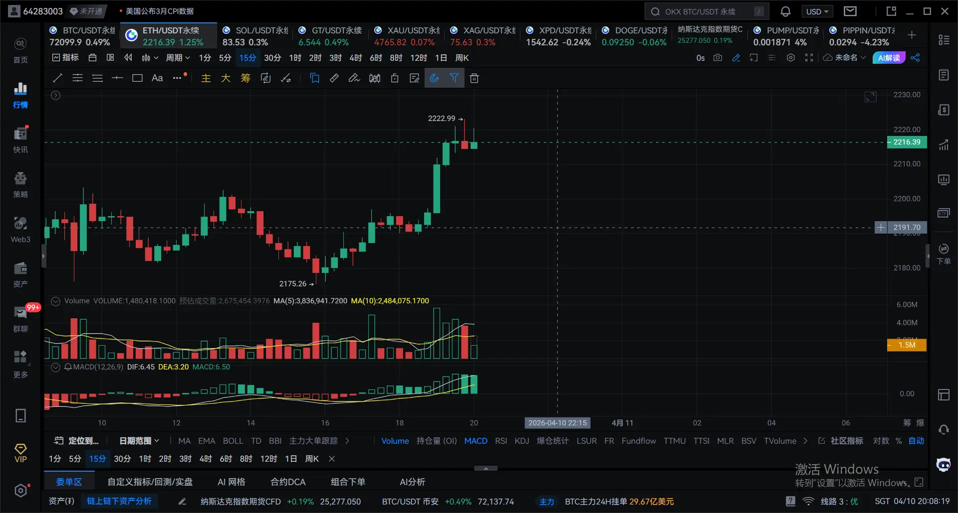Click the share chart icon
The image size is (958, 513).
(915, 58)
